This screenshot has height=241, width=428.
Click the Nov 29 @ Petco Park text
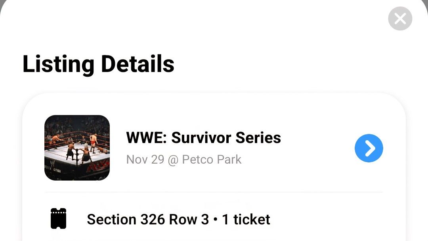coord(183,159)
